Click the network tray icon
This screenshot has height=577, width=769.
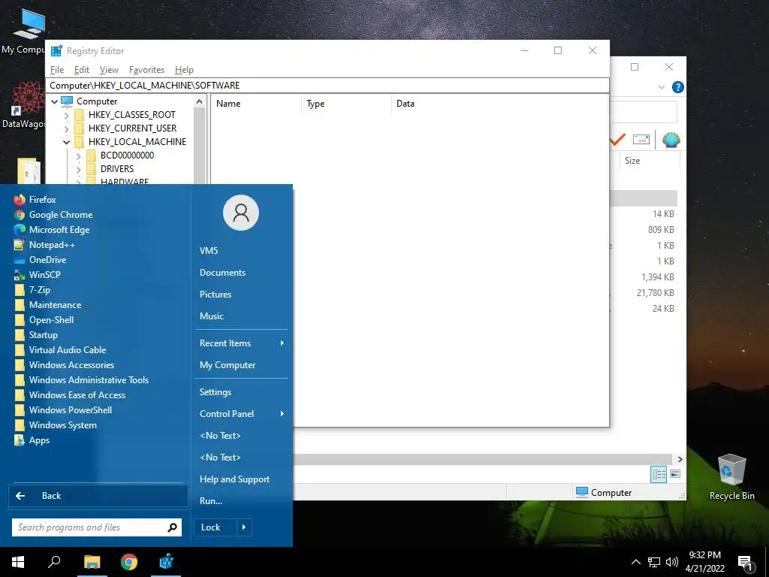point(654,562)
